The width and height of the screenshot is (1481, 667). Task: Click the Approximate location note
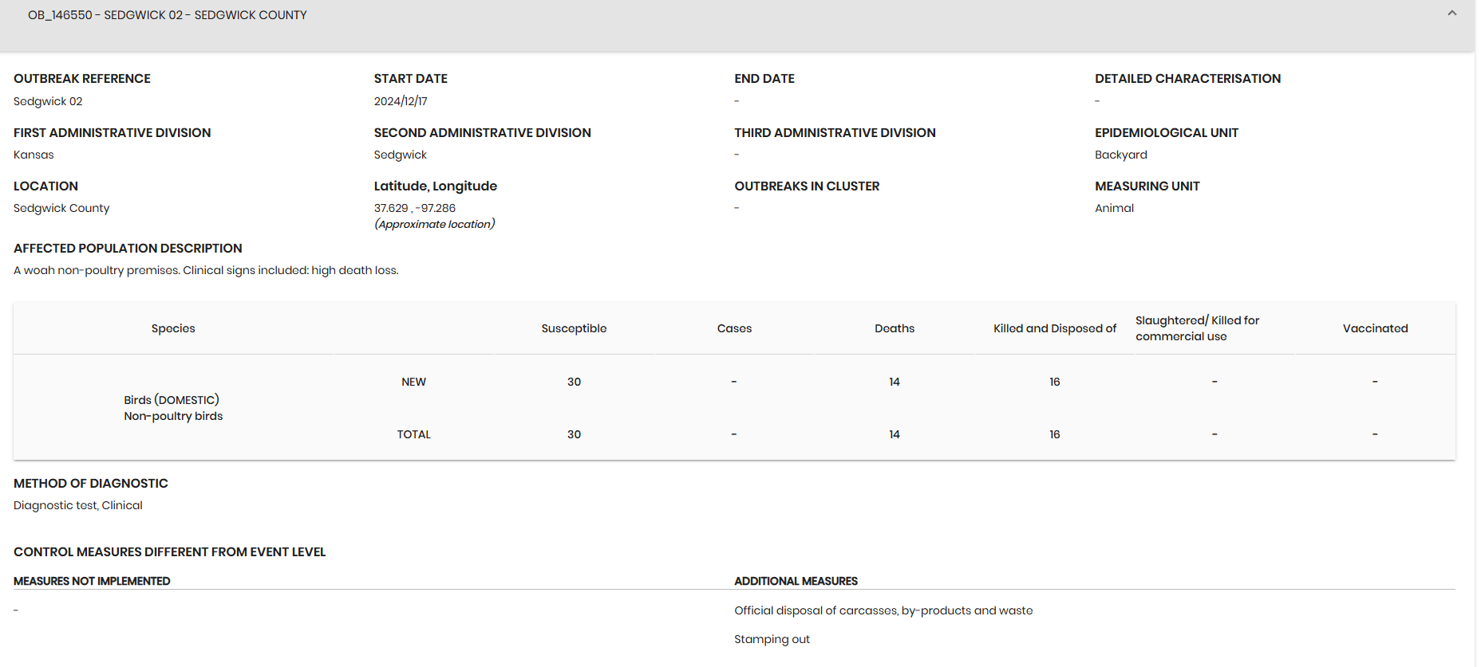click(435, 224)
